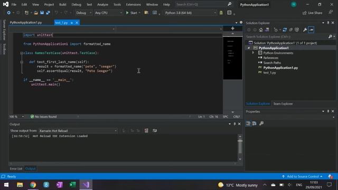Select PythonApplication1.py in Solution Explorer
Image resolution: width=338 pixels, height=190 pixels.
(280, 68)
